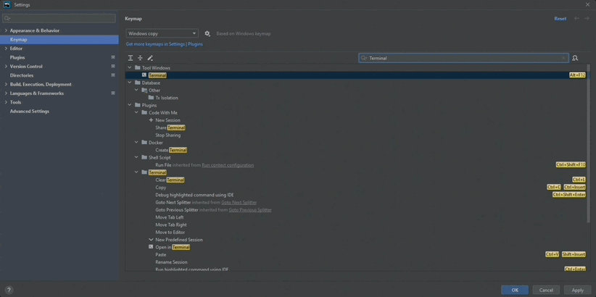Screen dimensions: 596x297
Task: Open Directories settings page
Action: (x=22, y=75)
